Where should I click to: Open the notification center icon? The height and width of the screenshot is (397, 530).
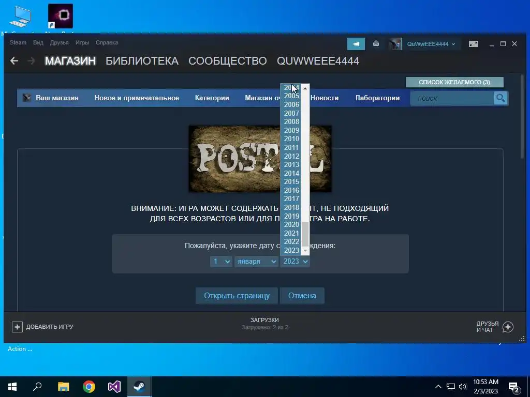(x=514, y=387)
